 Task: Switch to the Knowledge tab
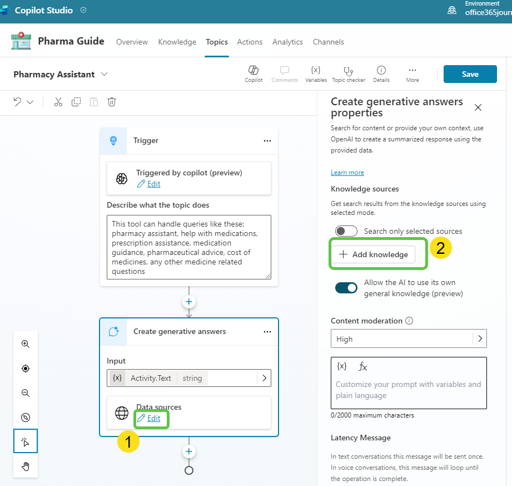tap(177, 42)
